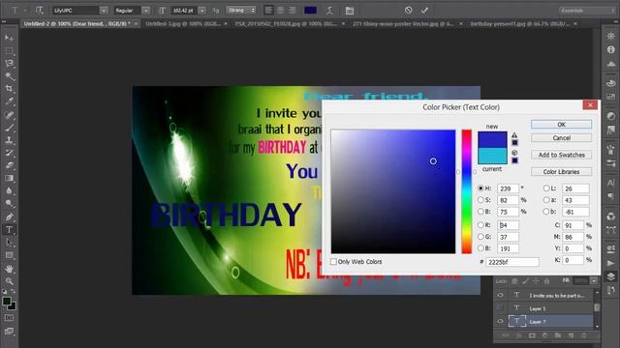Open the Layers panel icon in dock
The height and width of the screenshot is (348, 620).
[611, 276]
